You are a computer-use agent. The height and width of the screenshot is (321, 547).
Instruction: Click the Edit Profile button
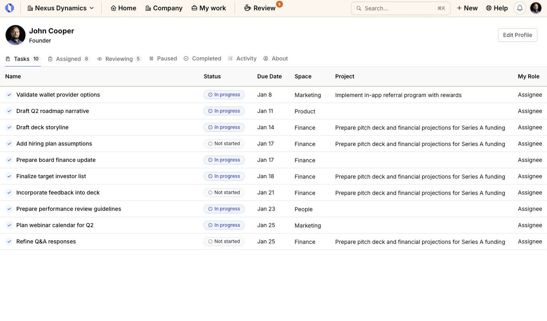[x=517, y=35]
